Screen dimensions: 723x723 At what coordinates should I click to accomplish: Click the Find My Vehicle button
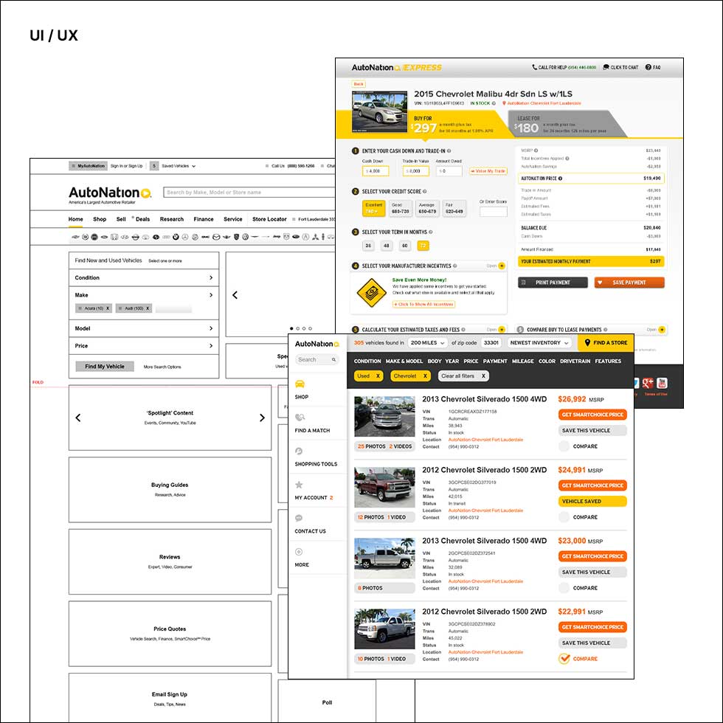tap(105, 367)
